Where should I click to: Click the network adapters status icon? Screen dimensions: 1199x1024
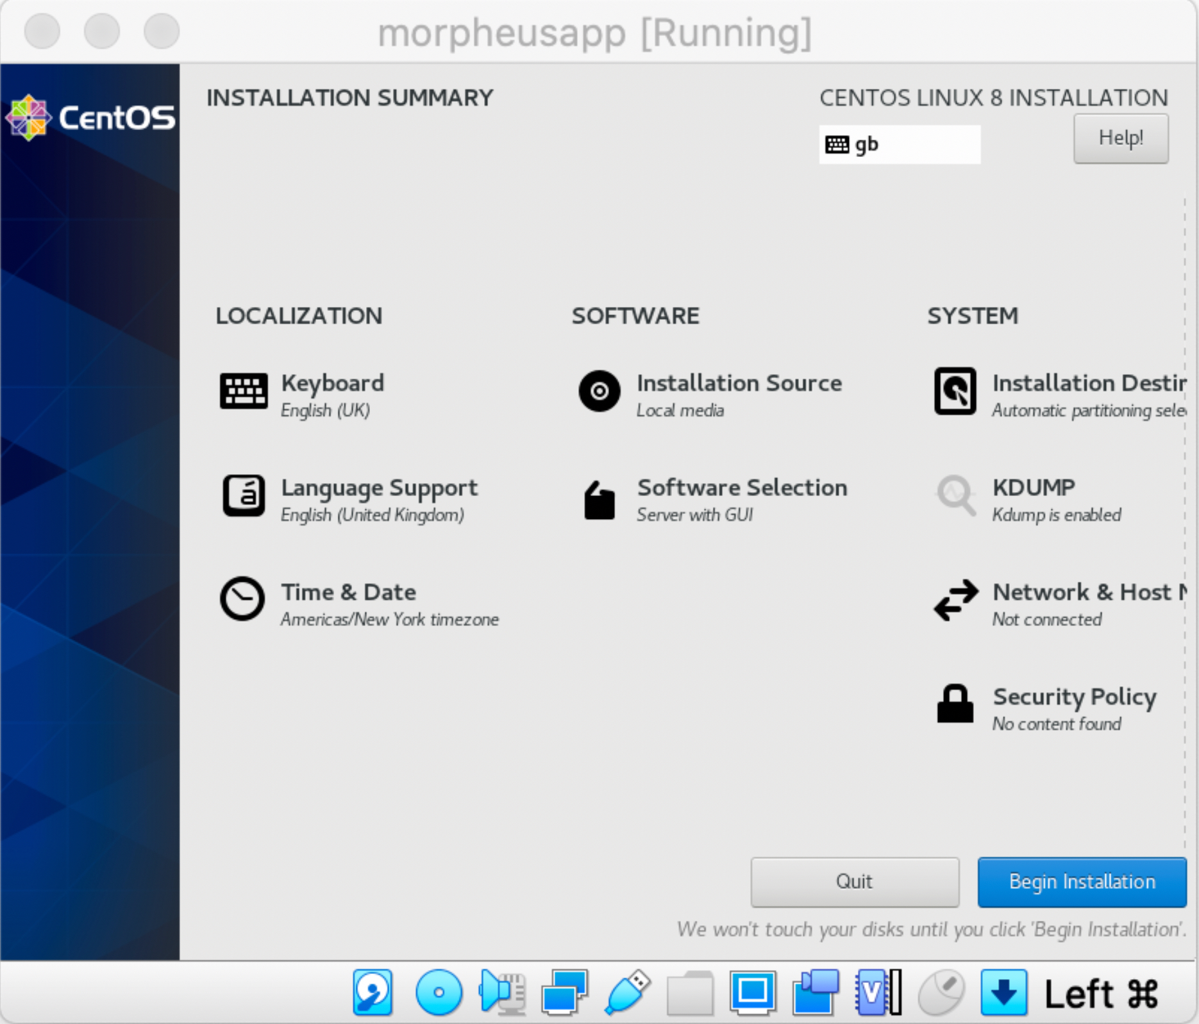coord(564,993)
